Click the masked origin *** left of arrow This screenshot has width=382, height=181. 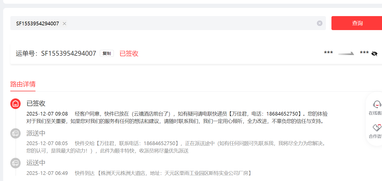tap(328, 53)
